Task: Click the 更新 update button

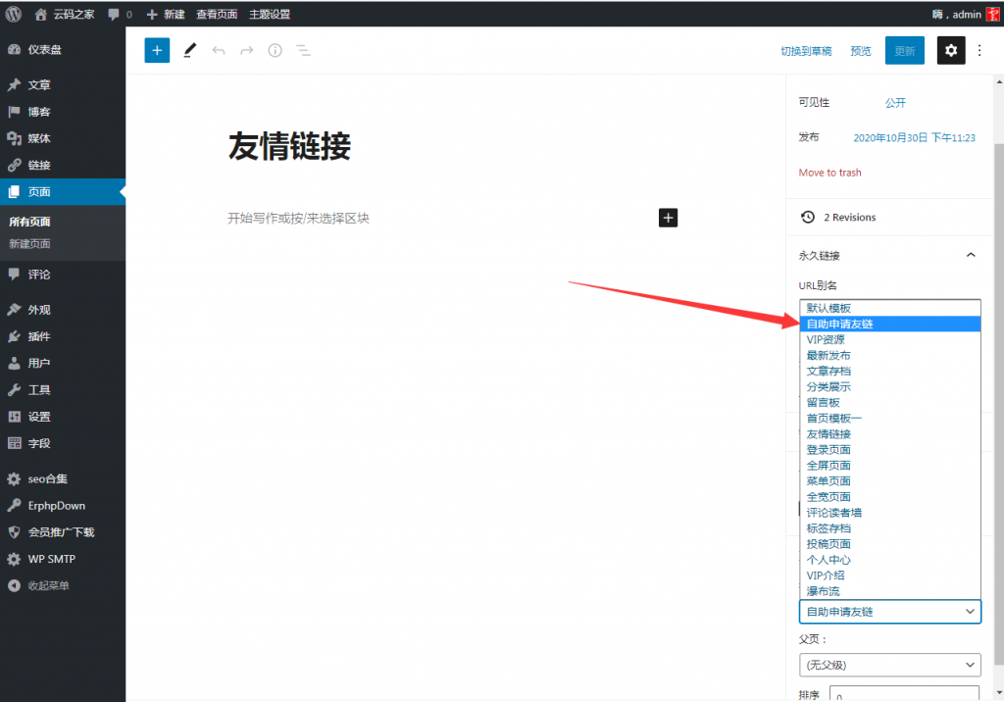Action: (904, 51)
